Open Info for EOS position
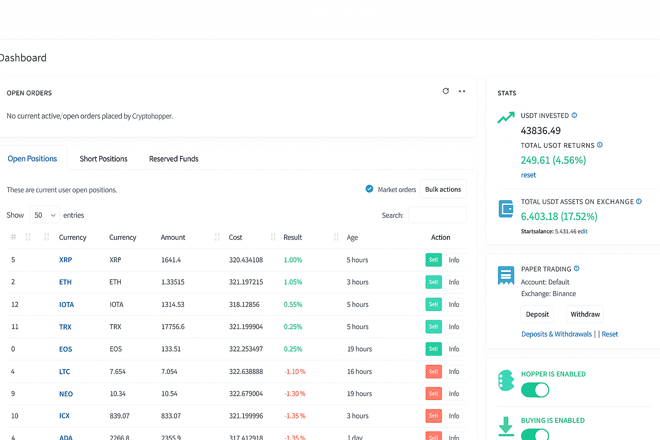Screen dimensions: 660x440 (x=454, y=349)
